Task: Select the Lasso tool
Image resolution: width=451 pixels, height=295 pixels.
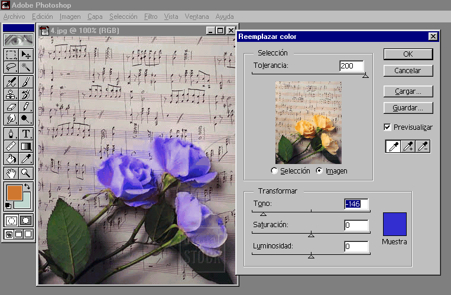Action: [11, 67]
